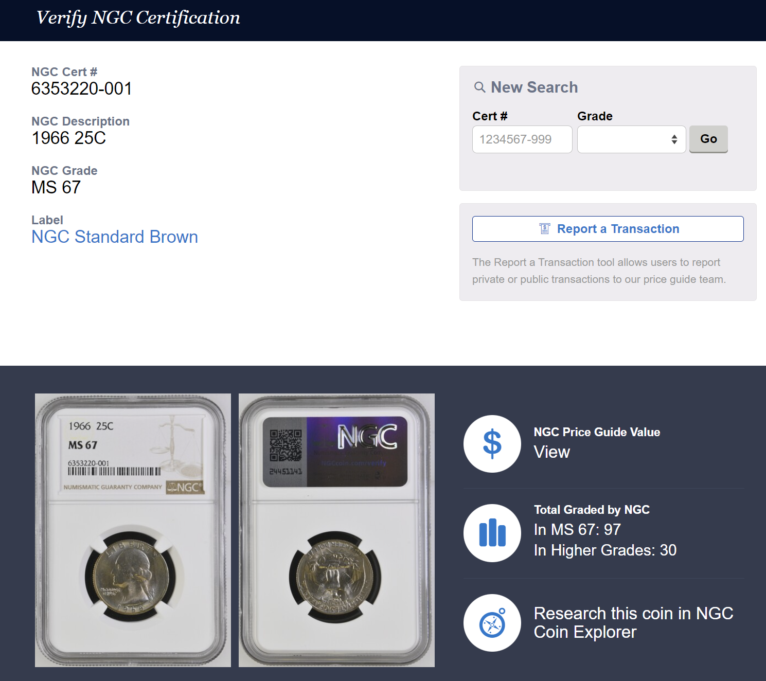Open the Grade dropdown
The width and height of the screenshot is (766, 681).
click(631, 139)
